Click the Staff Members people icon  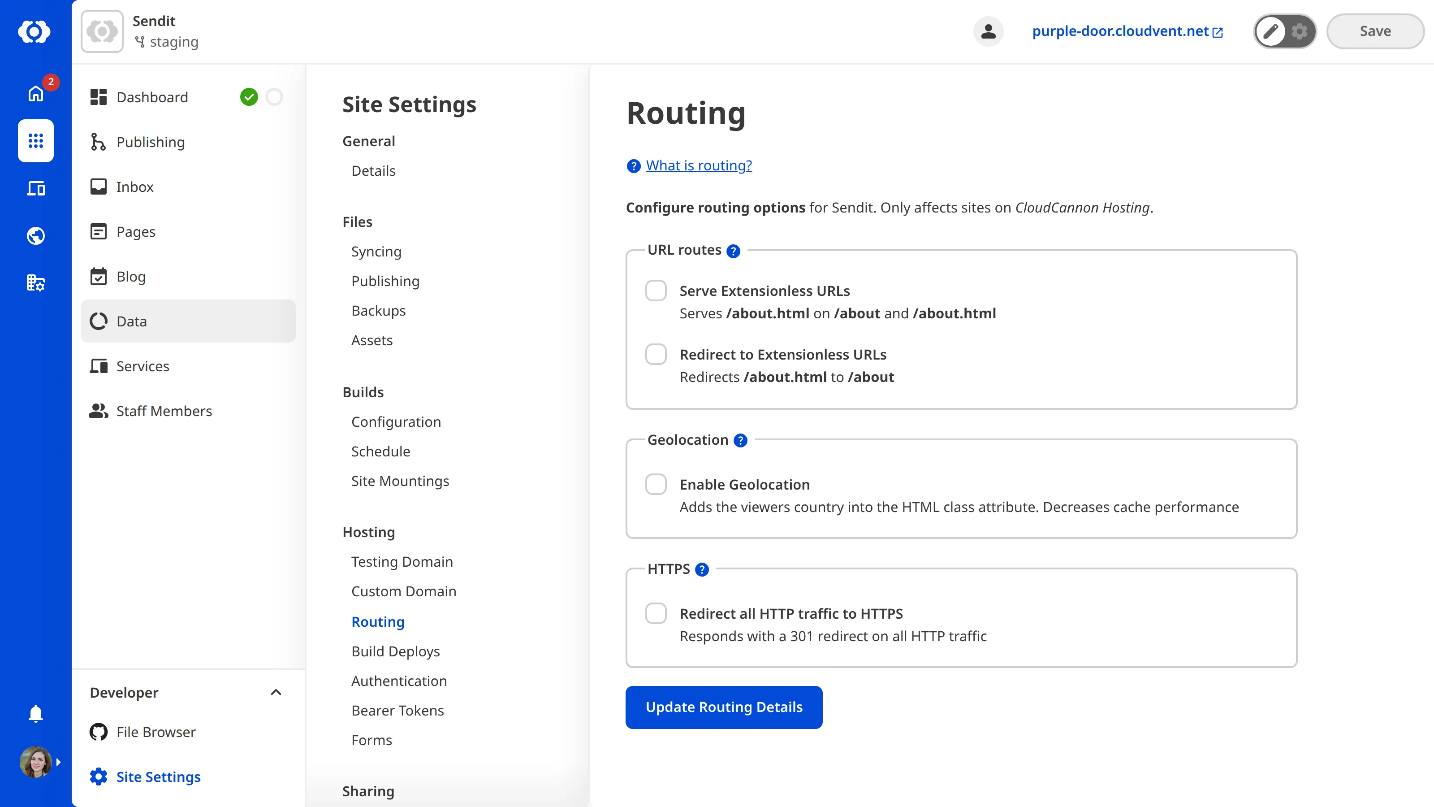[99, 411]
